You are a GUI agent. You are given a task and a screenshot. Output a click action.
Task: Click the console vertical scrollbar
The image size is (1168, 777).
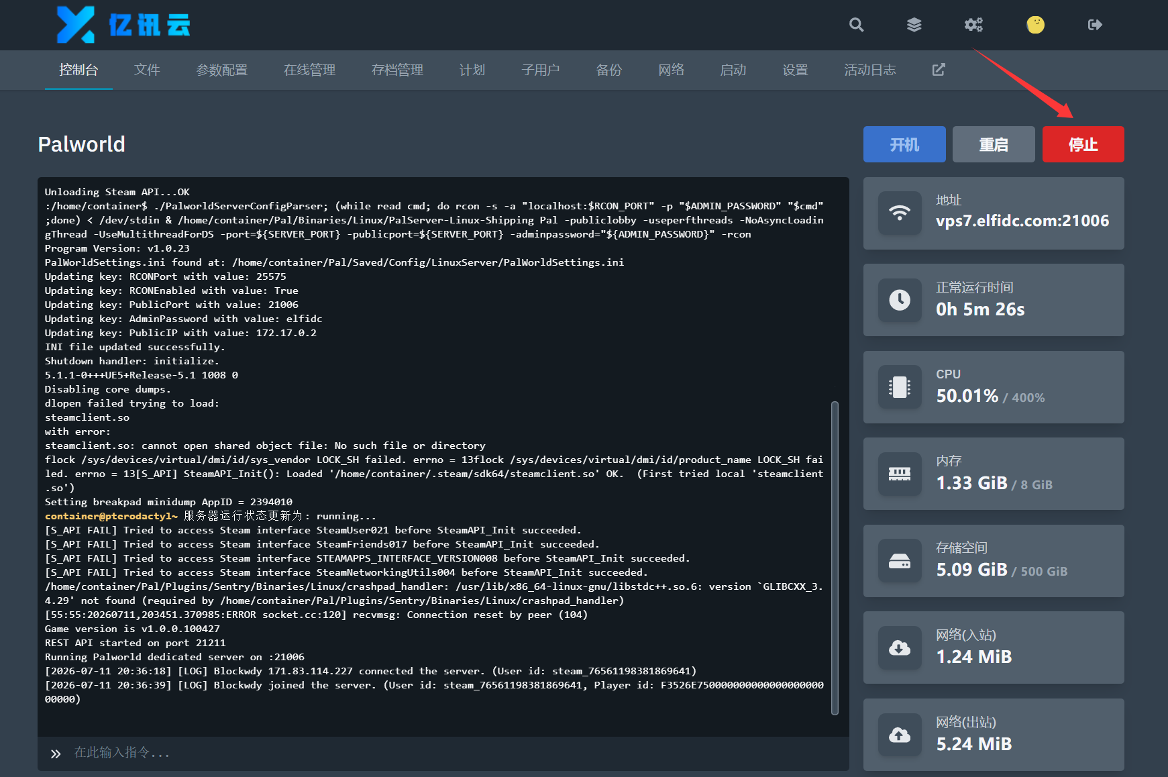coord(835,558)
